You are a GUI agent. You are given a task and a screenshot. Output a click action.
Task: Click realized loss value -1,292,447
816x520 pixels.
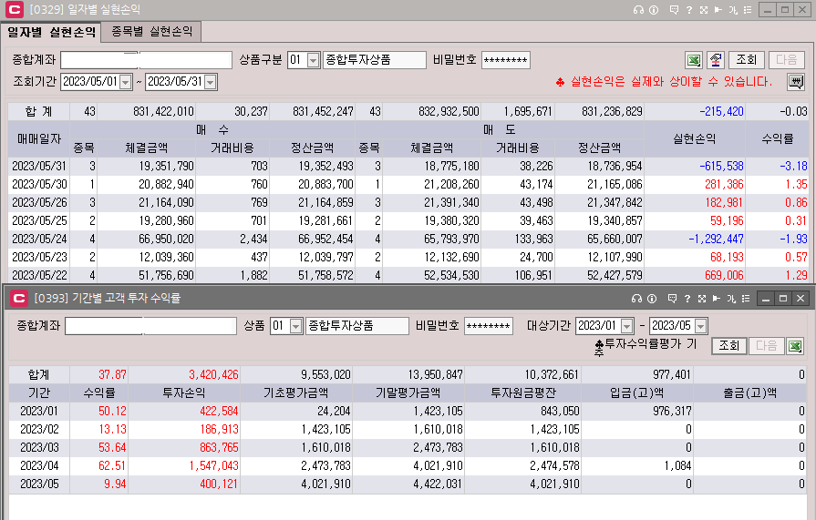[x=716, y=239]
